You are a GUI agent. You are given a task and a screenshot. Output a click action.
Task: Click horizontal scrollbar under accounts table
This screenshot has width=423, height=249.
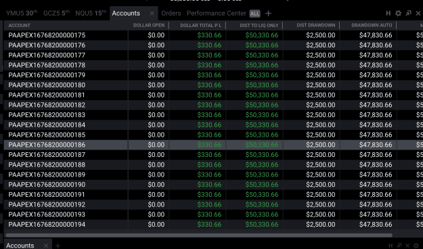199,235
